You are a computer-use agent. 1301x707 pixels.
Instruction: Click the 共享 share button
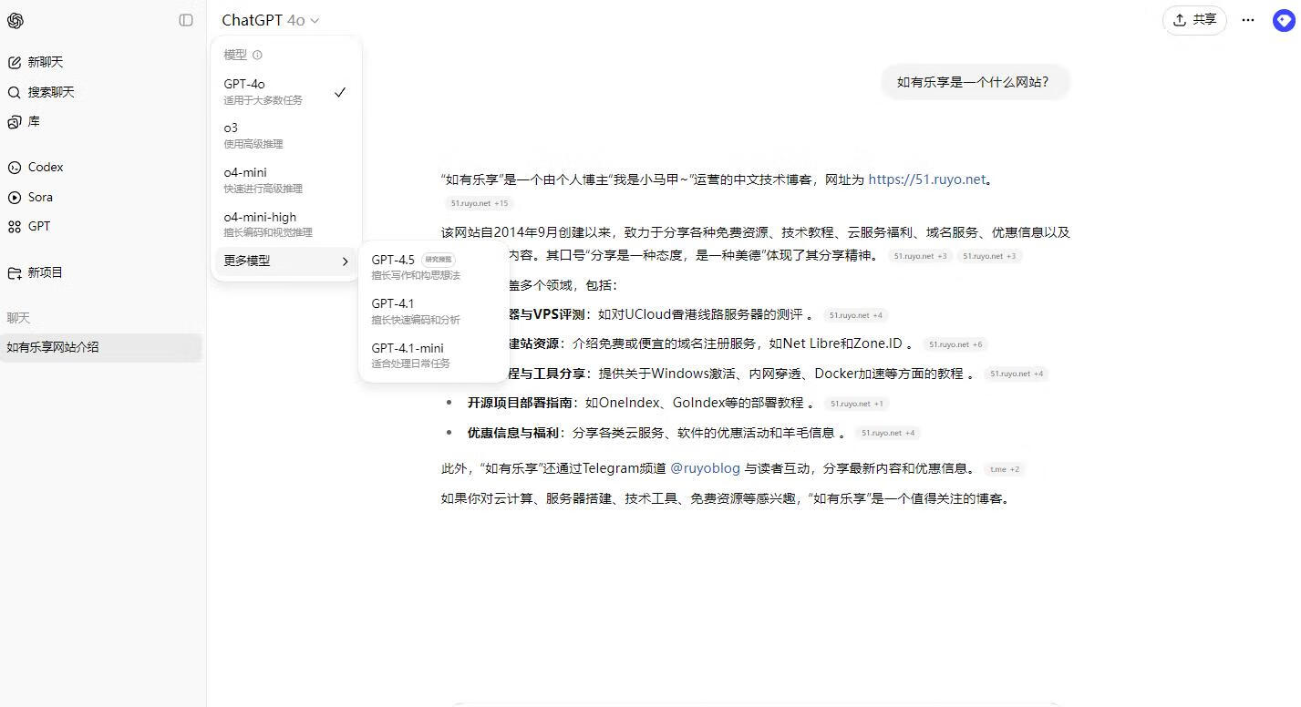click(x=1193, y=20)
